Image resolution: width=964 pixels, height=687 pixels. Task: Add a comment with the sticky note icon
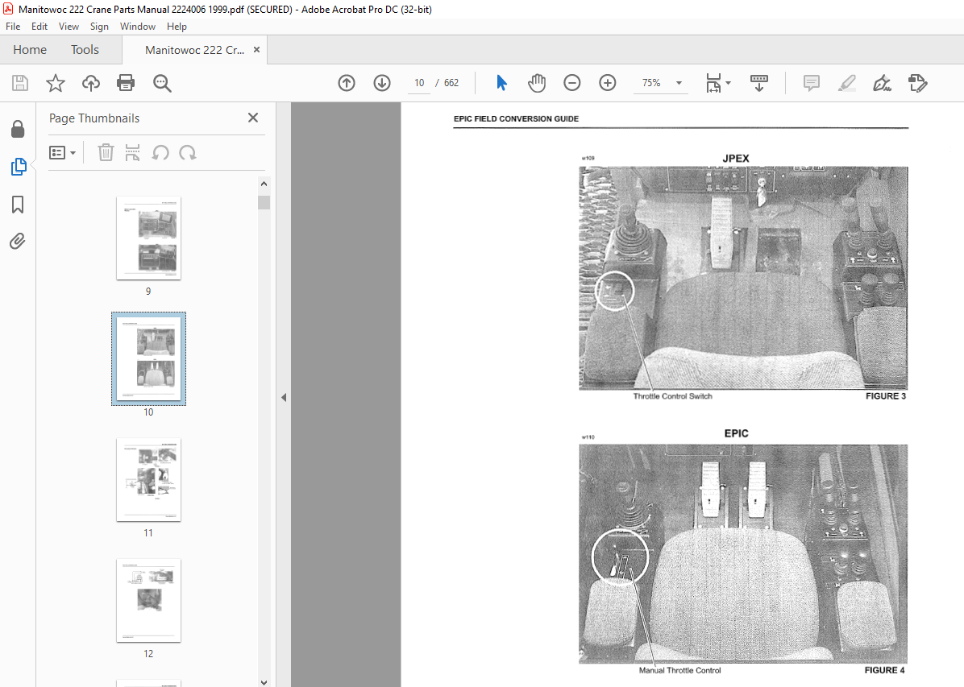(x=812, y=83)
